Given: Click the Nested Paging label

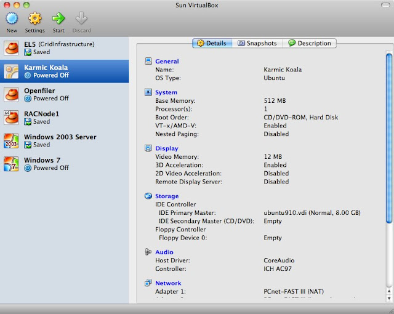Looking at the screenshot, I should coord(177,134).
